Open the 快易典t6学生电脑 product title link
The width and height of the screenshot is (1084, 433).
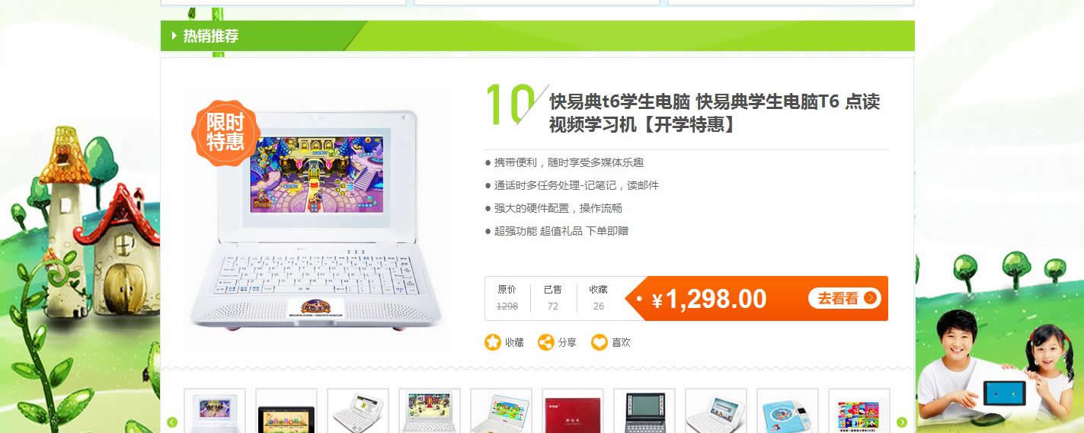click(x=715, y=112)
